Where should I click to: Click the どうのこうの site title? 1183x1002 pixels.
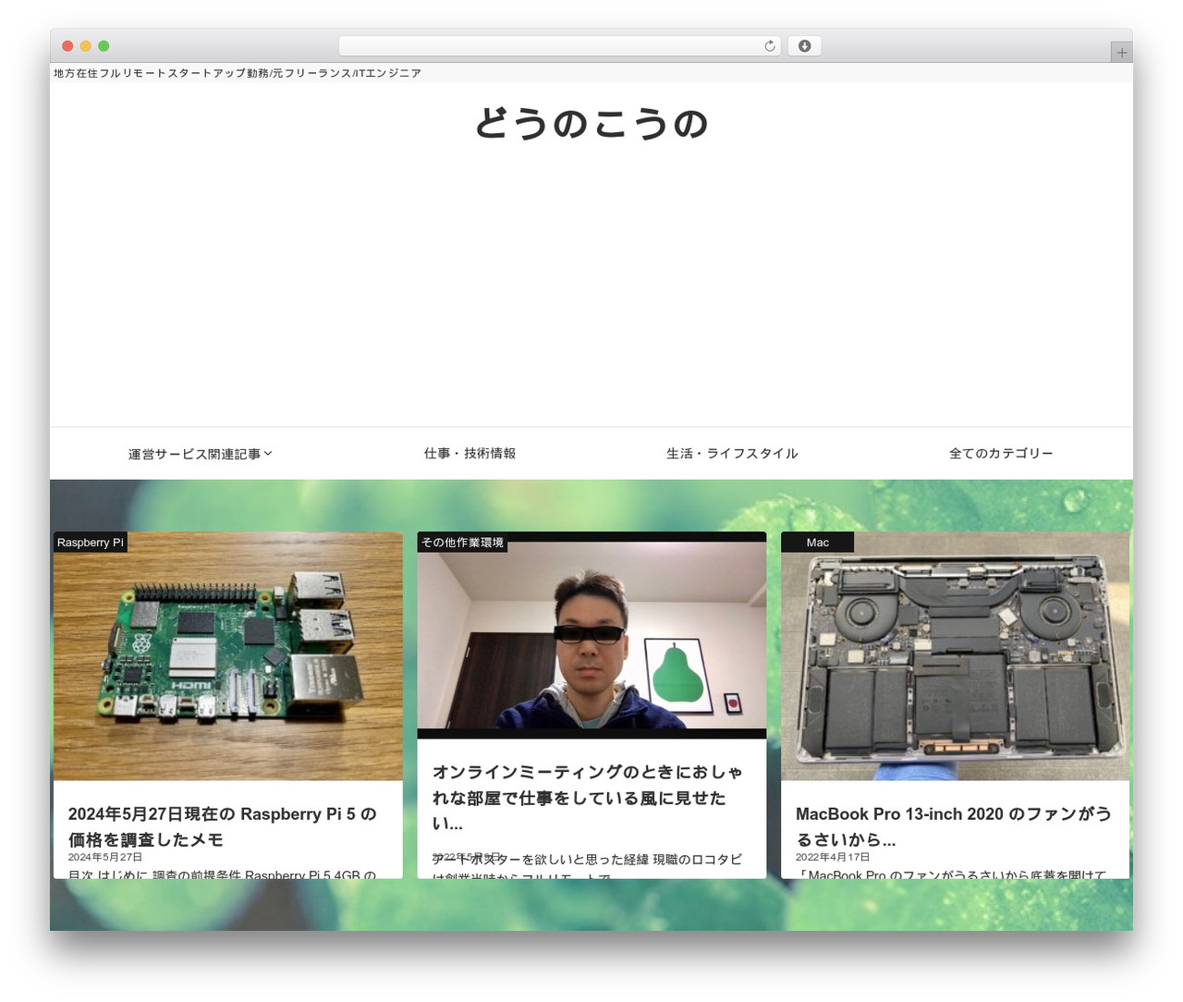click(x=591, y=123)
